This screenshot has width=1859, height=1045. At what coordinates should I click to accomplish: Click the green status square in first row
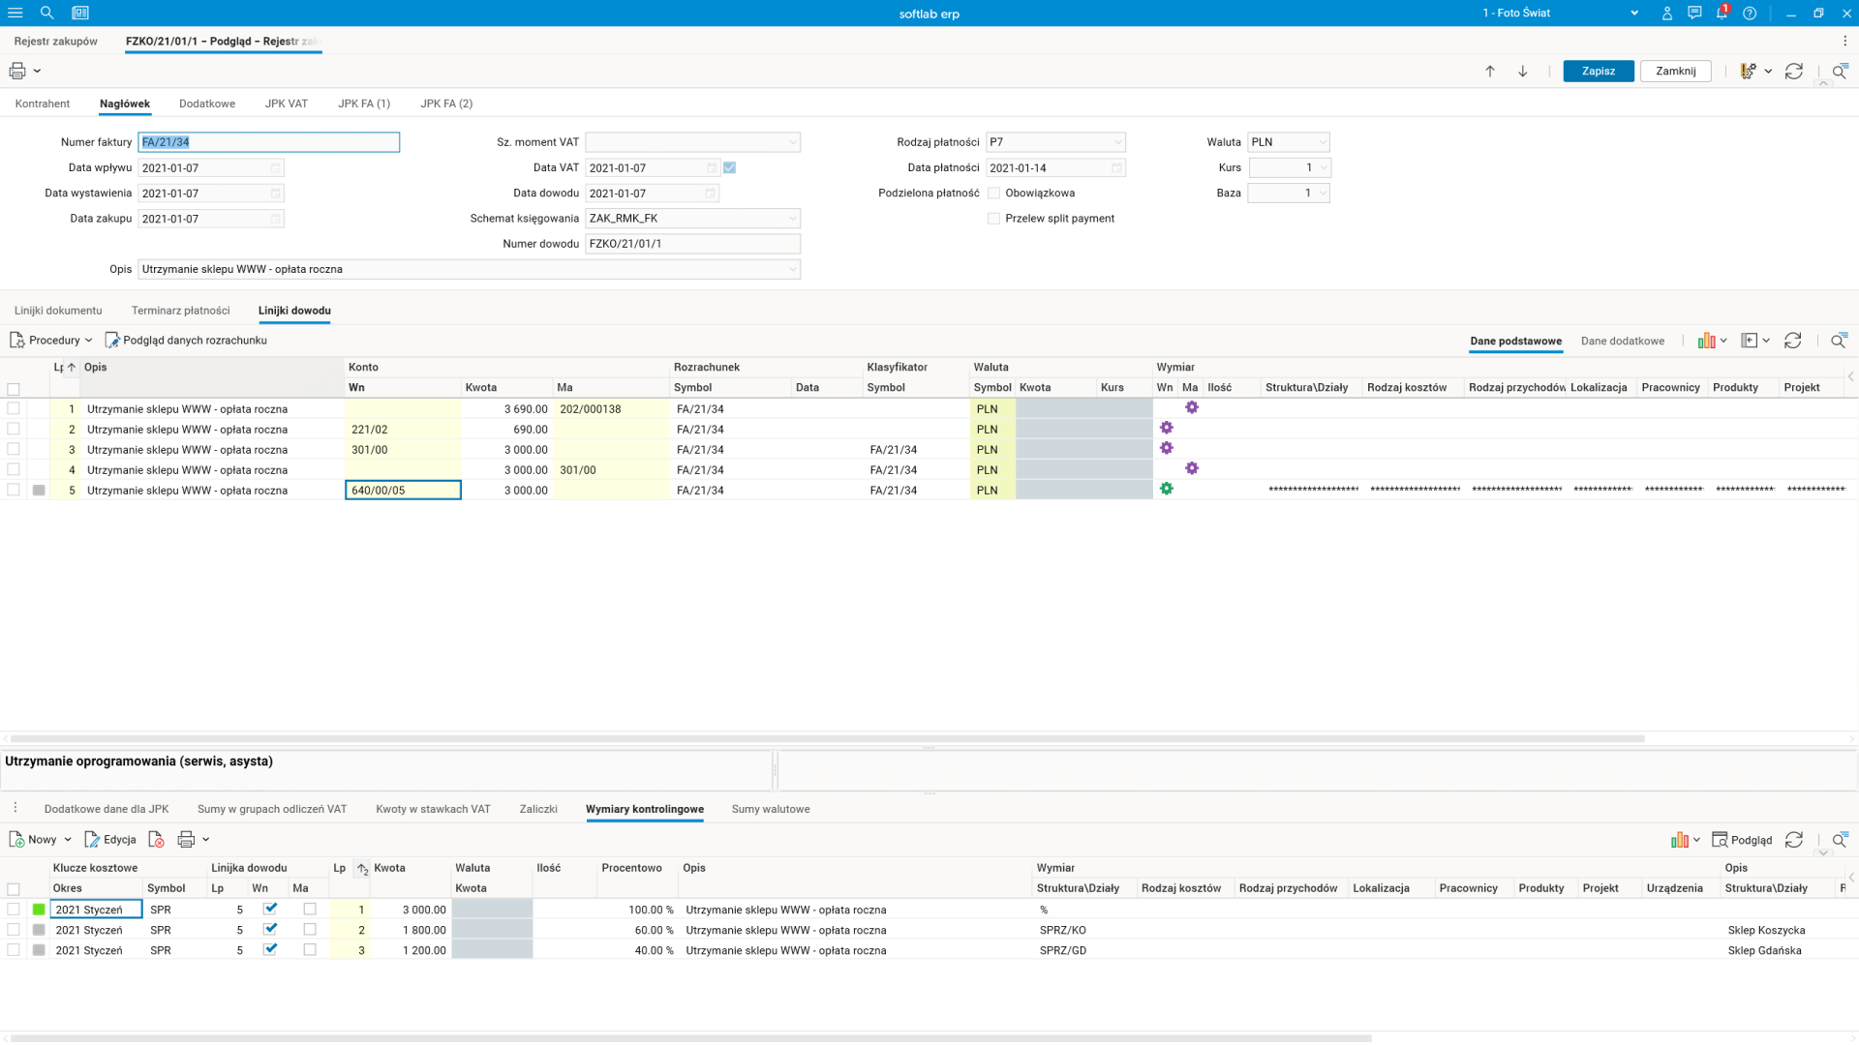pos(39,910)
